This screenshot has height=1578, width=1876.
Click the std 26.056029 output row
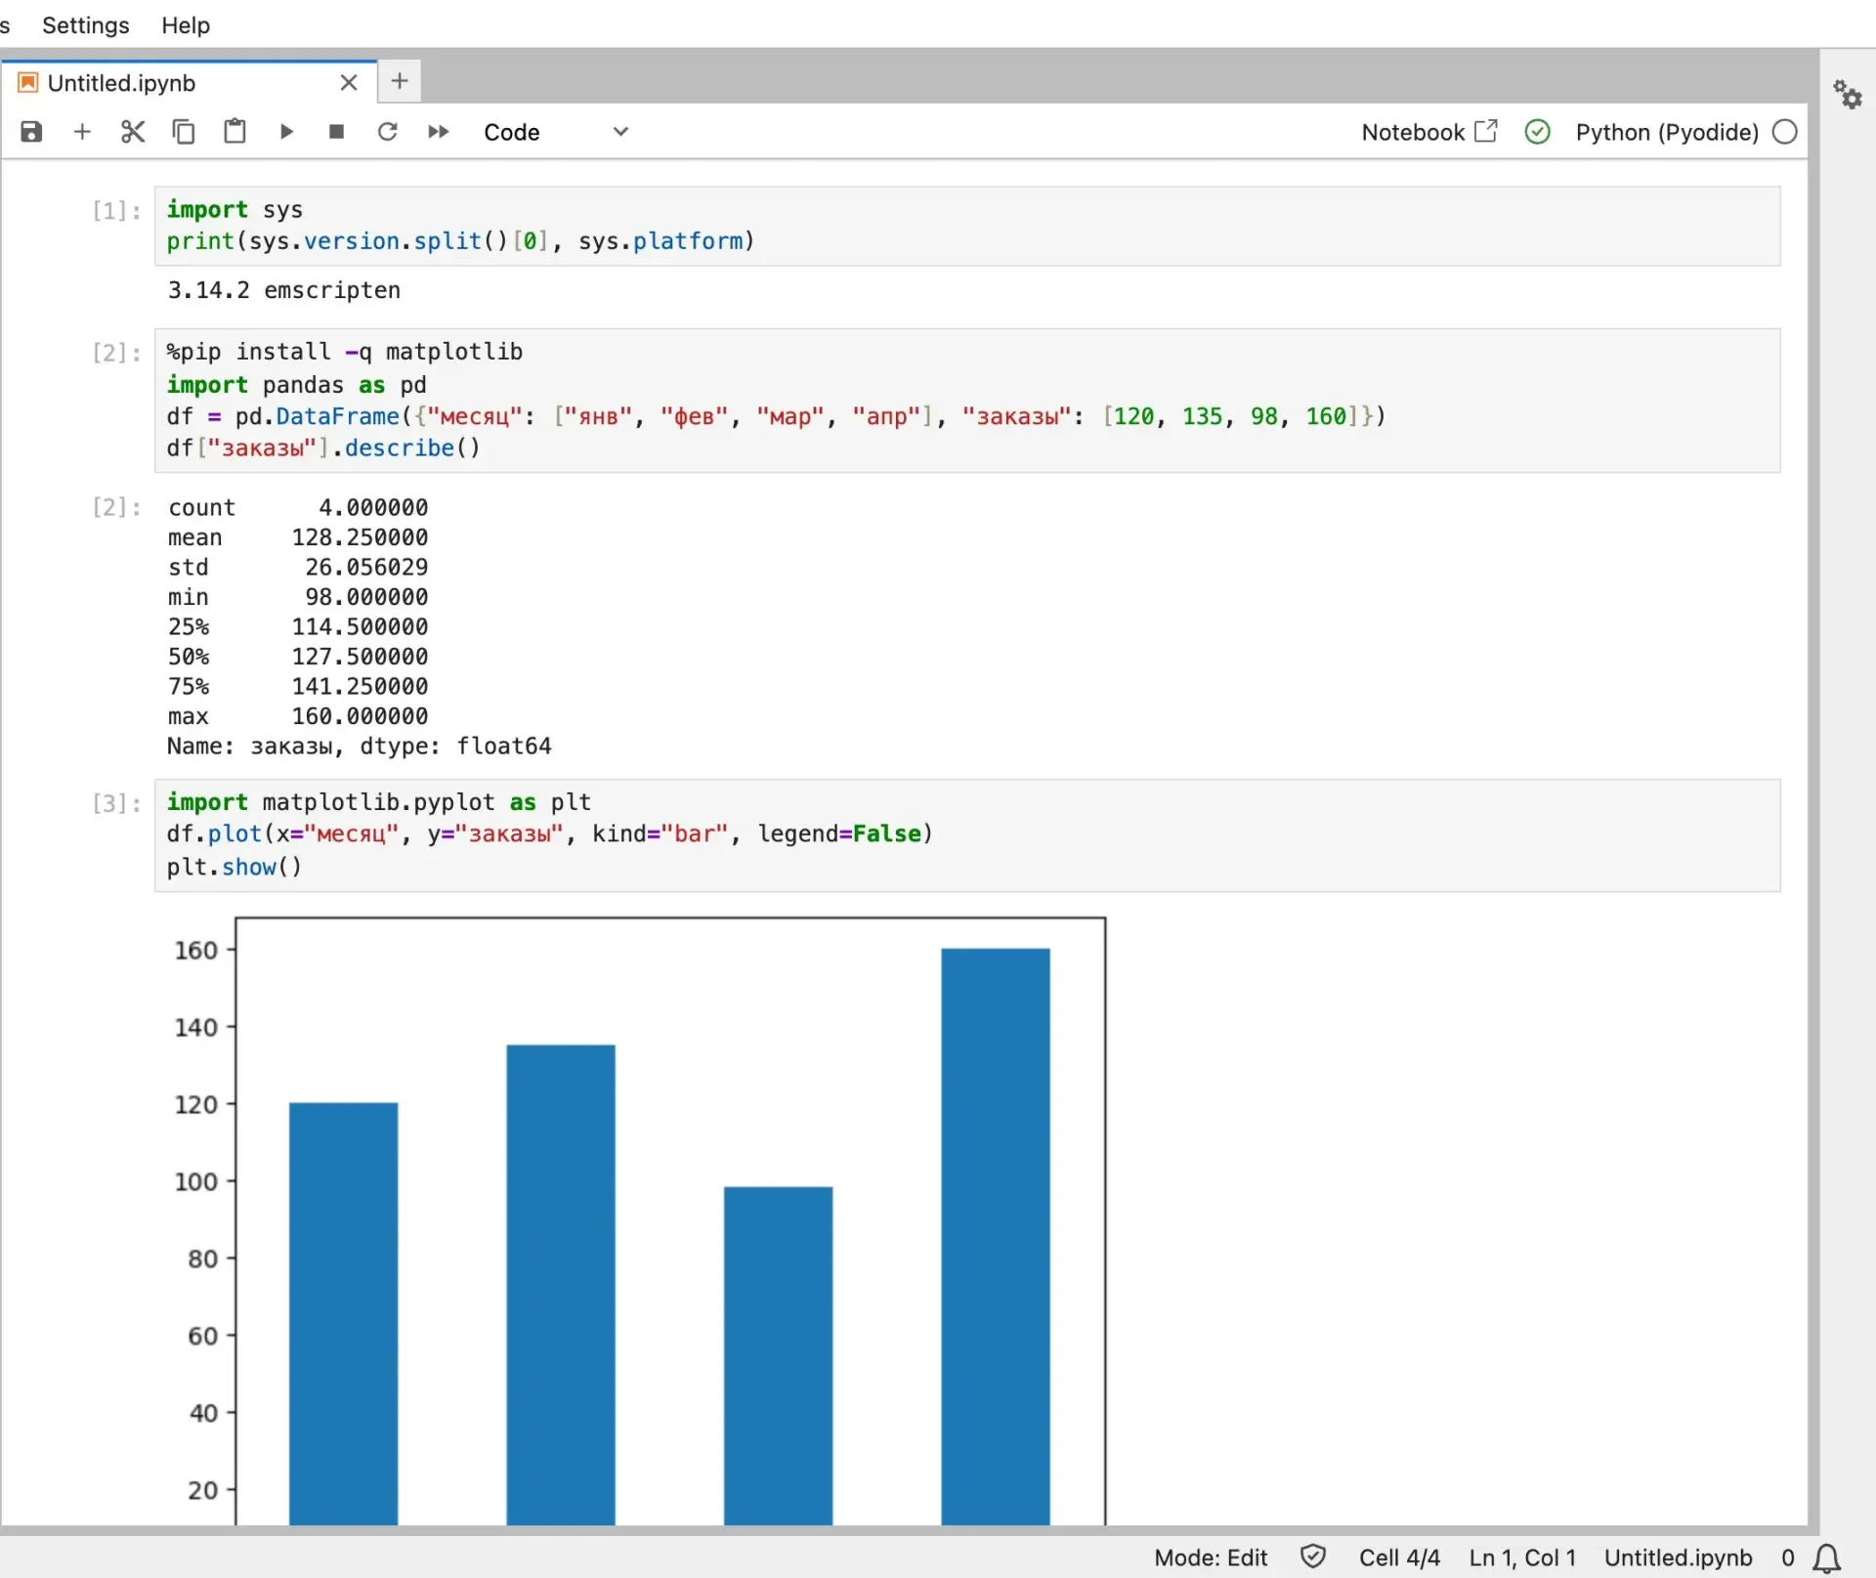tap(297, 568)
